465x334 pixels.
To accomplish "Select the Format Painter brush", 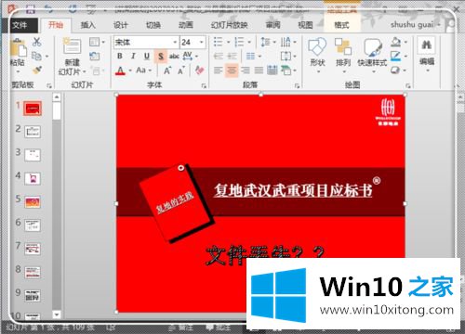I will click(x=37, y=71).
